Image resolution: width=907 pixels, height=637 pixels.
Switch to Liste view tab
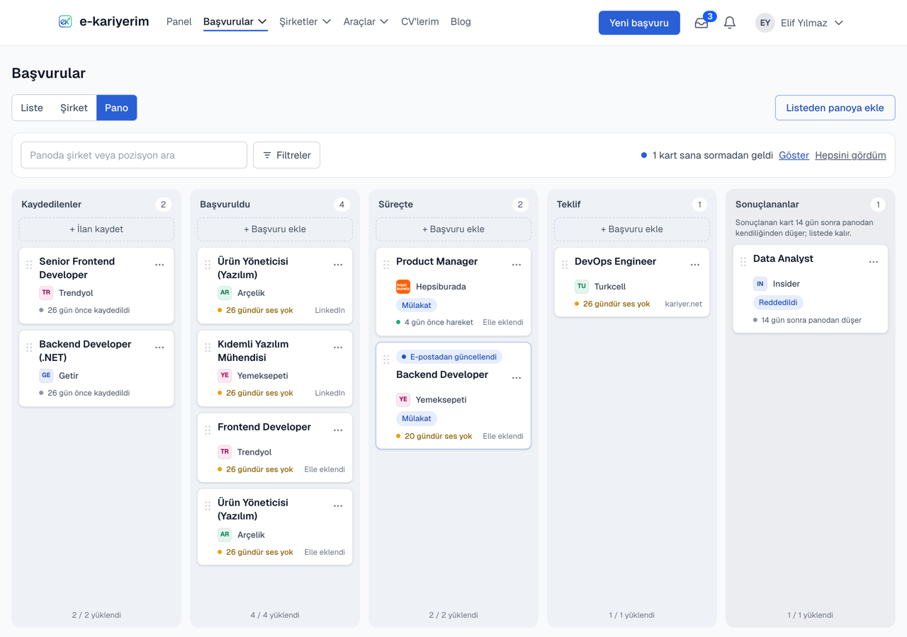(32, 108)
